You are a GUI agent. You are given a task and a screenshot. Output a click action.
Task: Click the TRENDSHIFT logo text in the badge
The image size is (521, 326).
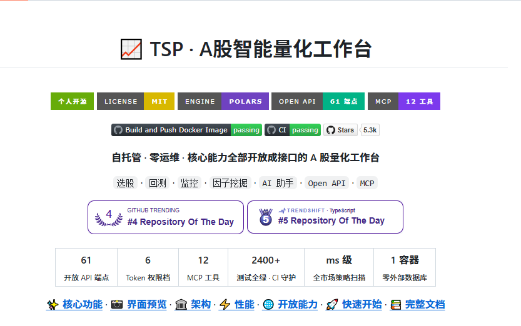301,210
